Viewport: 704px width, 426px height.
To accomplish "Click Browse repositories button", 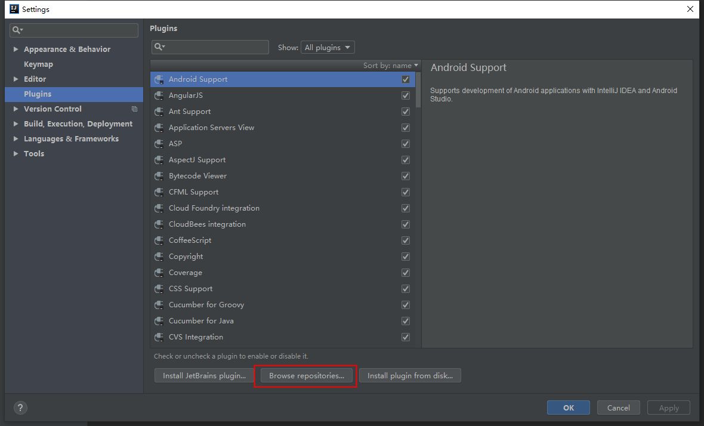I will pyautogui.click(x=306, y=376).
